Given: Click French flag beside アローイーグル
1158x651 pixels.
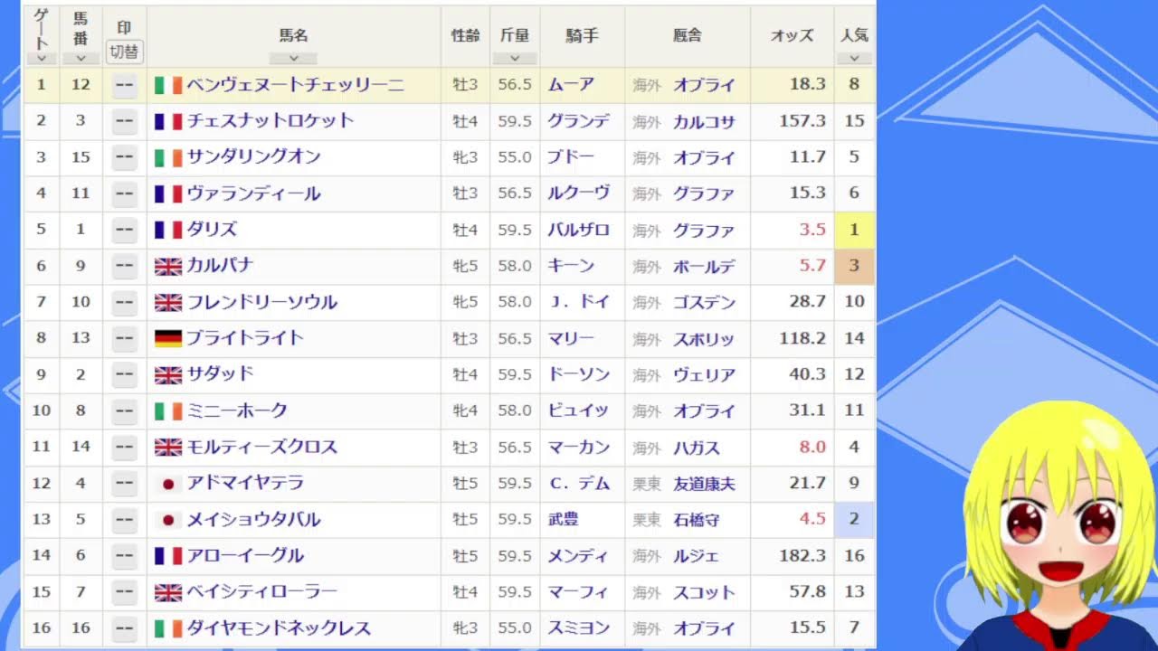Looking at the screenshot, I should pyautogui.click(x=168, y=556).
